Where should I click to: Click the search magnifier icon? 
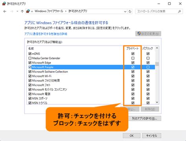pos(179,11)
